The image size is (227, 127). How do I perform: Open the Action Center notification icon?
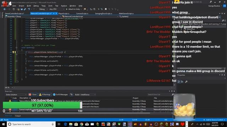[222, 124]
